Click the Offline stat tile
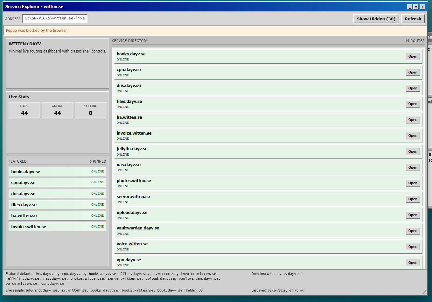The width and height of the screenshot is (432, 302). pos(90,110)
